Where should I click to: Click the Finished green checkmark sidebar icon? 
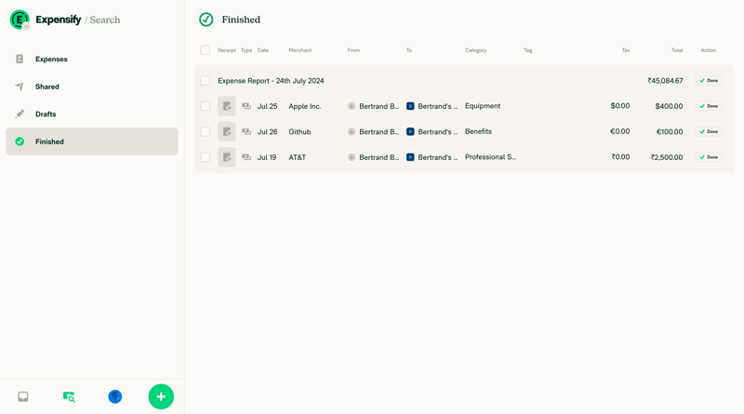[20, 141]
